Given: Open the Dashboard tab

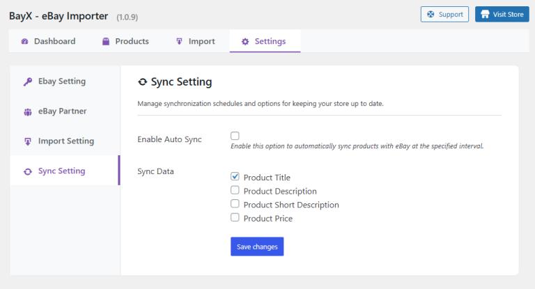Looking at the screenshot, I should [49, 41].
